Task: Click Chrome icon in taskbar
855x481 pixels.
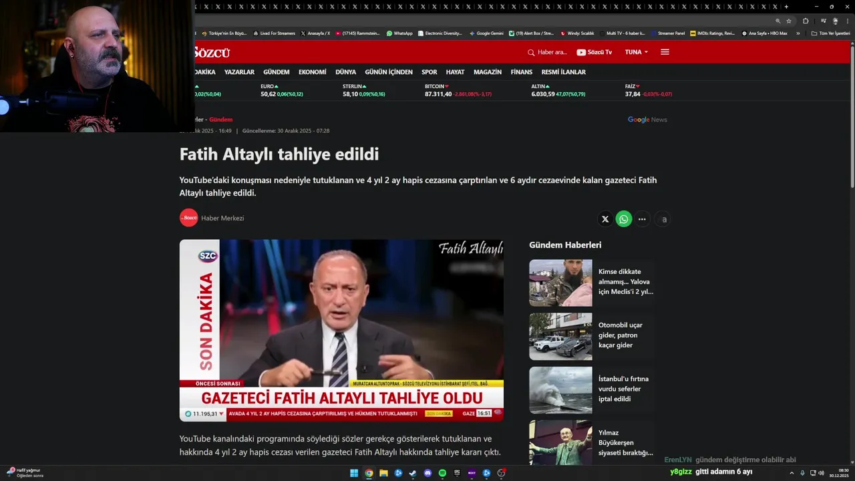Action: click(369, 473)
